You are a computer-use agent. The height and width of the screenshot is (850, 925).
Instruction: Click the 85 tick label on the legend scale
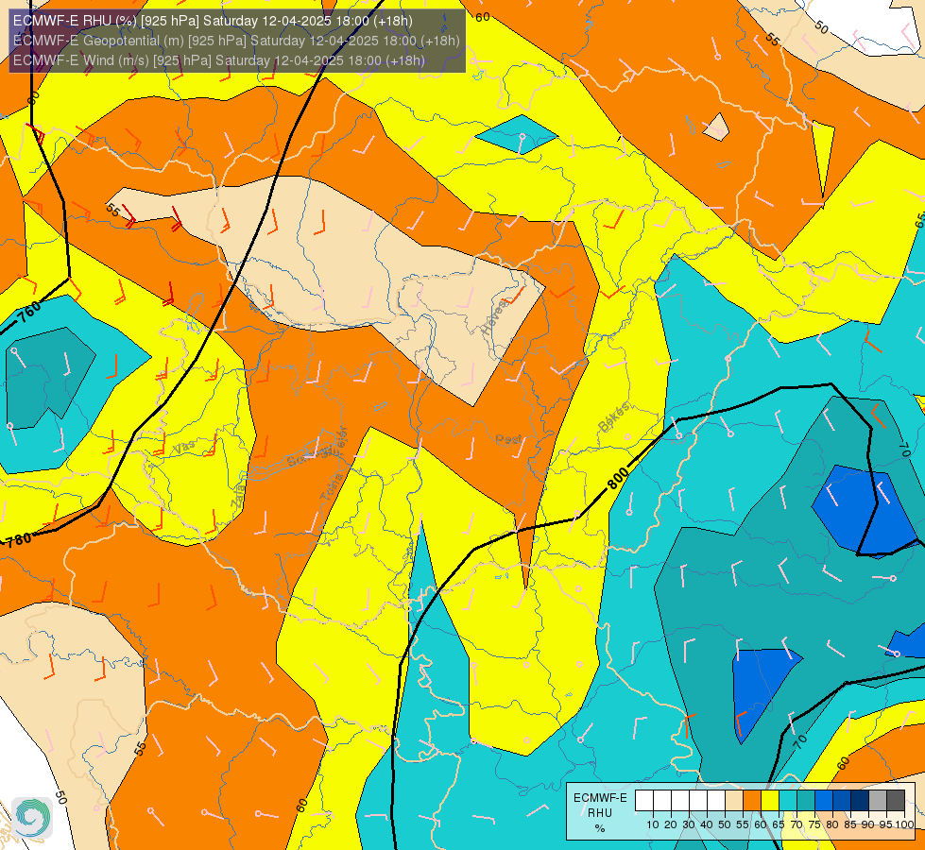coord(850,824)
